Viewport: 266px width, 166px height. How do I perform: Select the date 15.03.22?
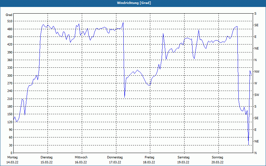(47, 162)
